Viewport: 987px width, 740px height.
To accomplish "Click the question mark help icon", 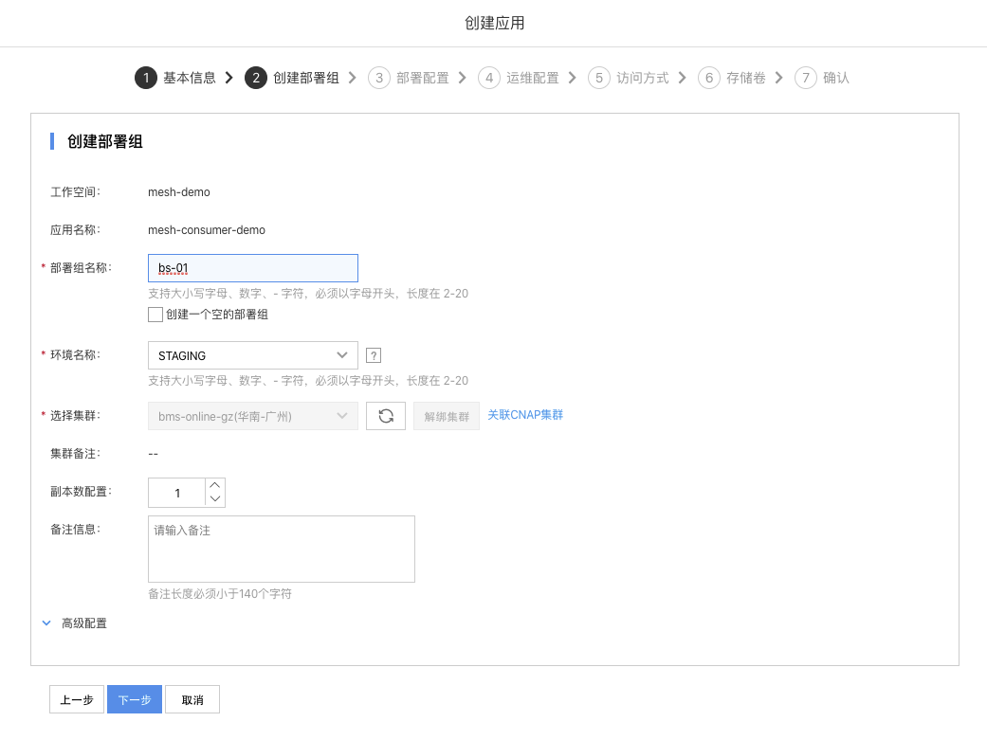I will tap(374, 356).
